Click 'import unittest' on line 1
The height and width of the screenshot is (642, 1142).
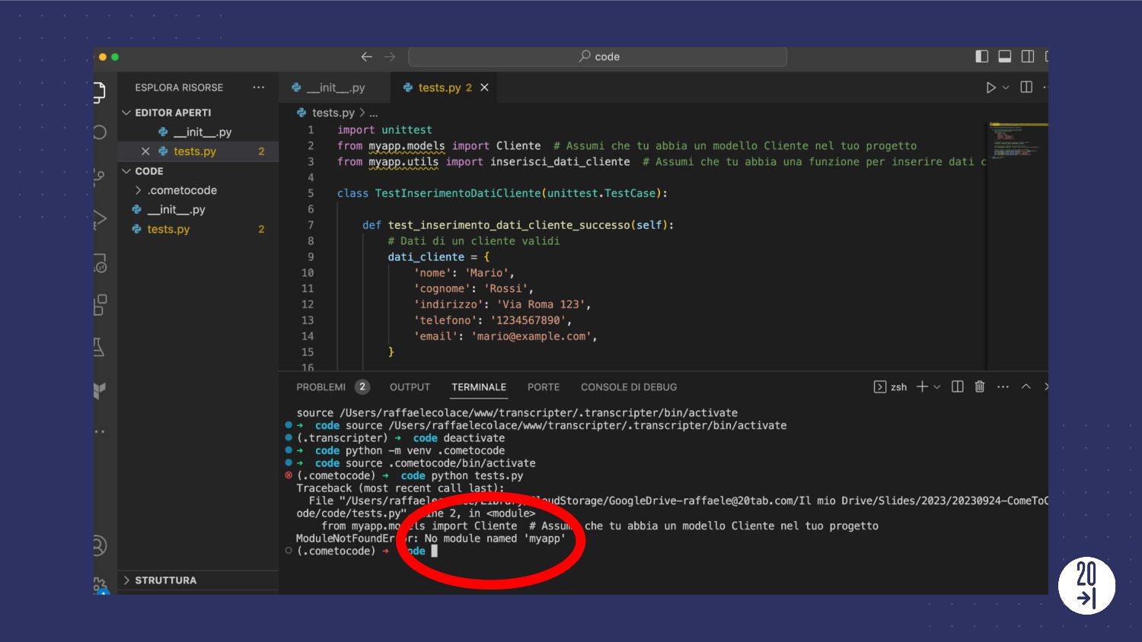[384, 130]
